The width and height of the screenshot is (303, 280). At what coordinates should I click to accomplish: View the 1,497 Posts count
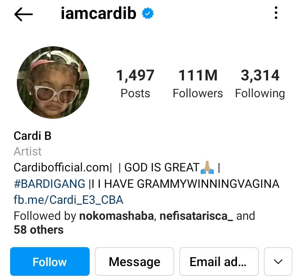(x=135, y=83)
